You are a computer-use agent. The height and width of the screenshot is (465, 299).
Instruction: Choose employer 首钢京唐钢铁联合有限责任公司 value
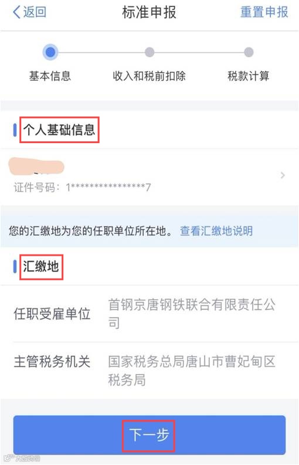[x=192, y=314]
